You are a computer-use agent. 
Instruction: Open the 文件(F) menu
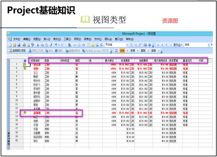tap(17, 39)
